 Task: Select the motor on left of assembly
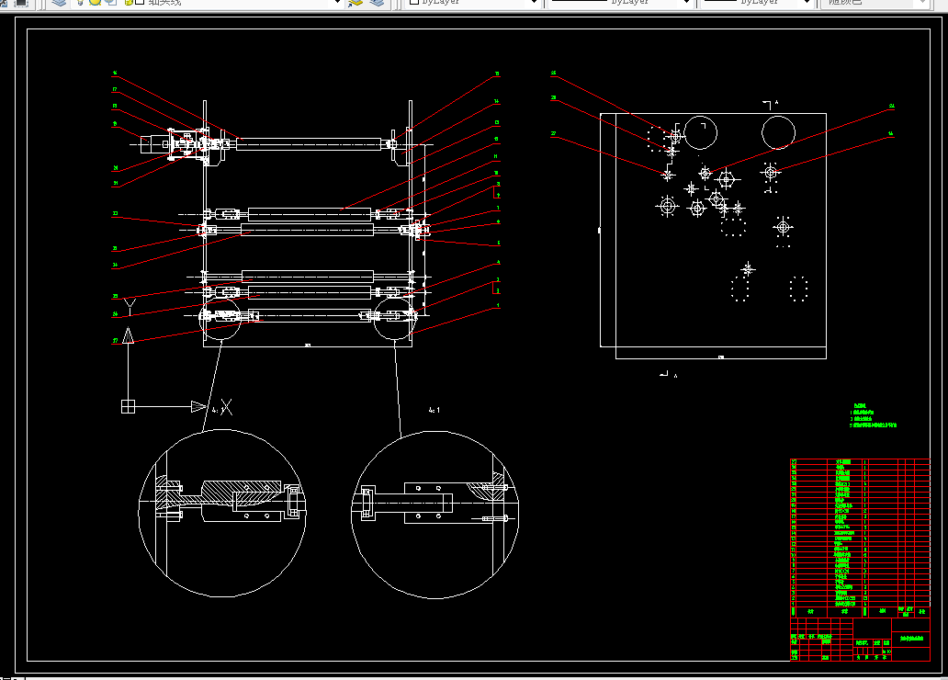point(153,144)
